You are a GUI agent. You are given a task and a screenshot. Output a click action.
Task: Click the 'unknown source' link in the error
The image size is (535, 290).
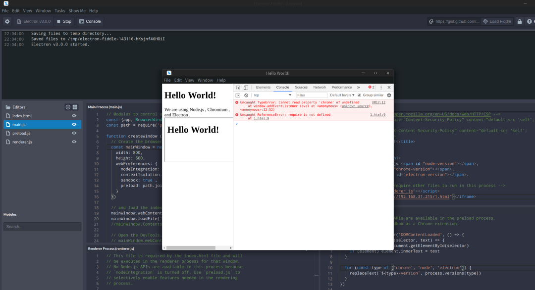coord(355,106)
